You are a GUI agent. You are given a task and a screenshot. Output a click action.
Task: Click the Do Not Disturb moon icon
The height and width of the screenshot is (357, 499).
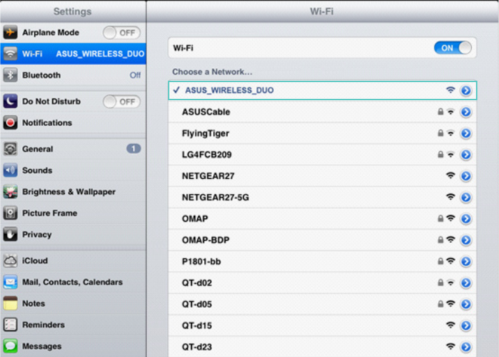(10, 102)
